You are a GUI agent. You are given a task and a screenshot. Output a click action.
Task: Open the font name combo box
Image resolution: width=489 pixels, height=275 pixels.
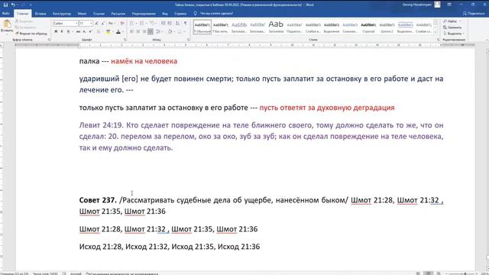[x=65, y=24]
